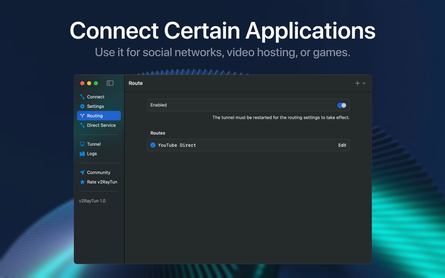Image resolution: width=445 pixels, height=278 pixels.
Task: Click the Tunnel monitor icon
Action: click(82, 144)
